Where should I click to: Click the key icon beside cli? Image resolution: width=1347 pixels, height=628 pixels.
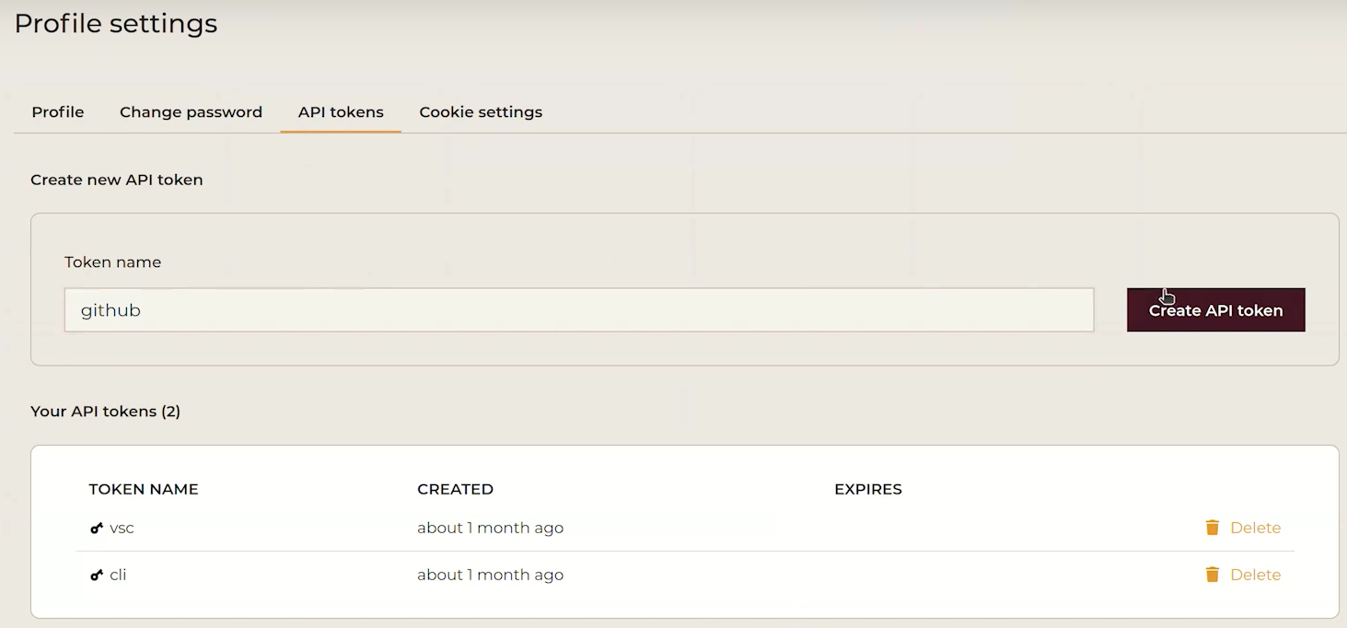coord(97,576)
